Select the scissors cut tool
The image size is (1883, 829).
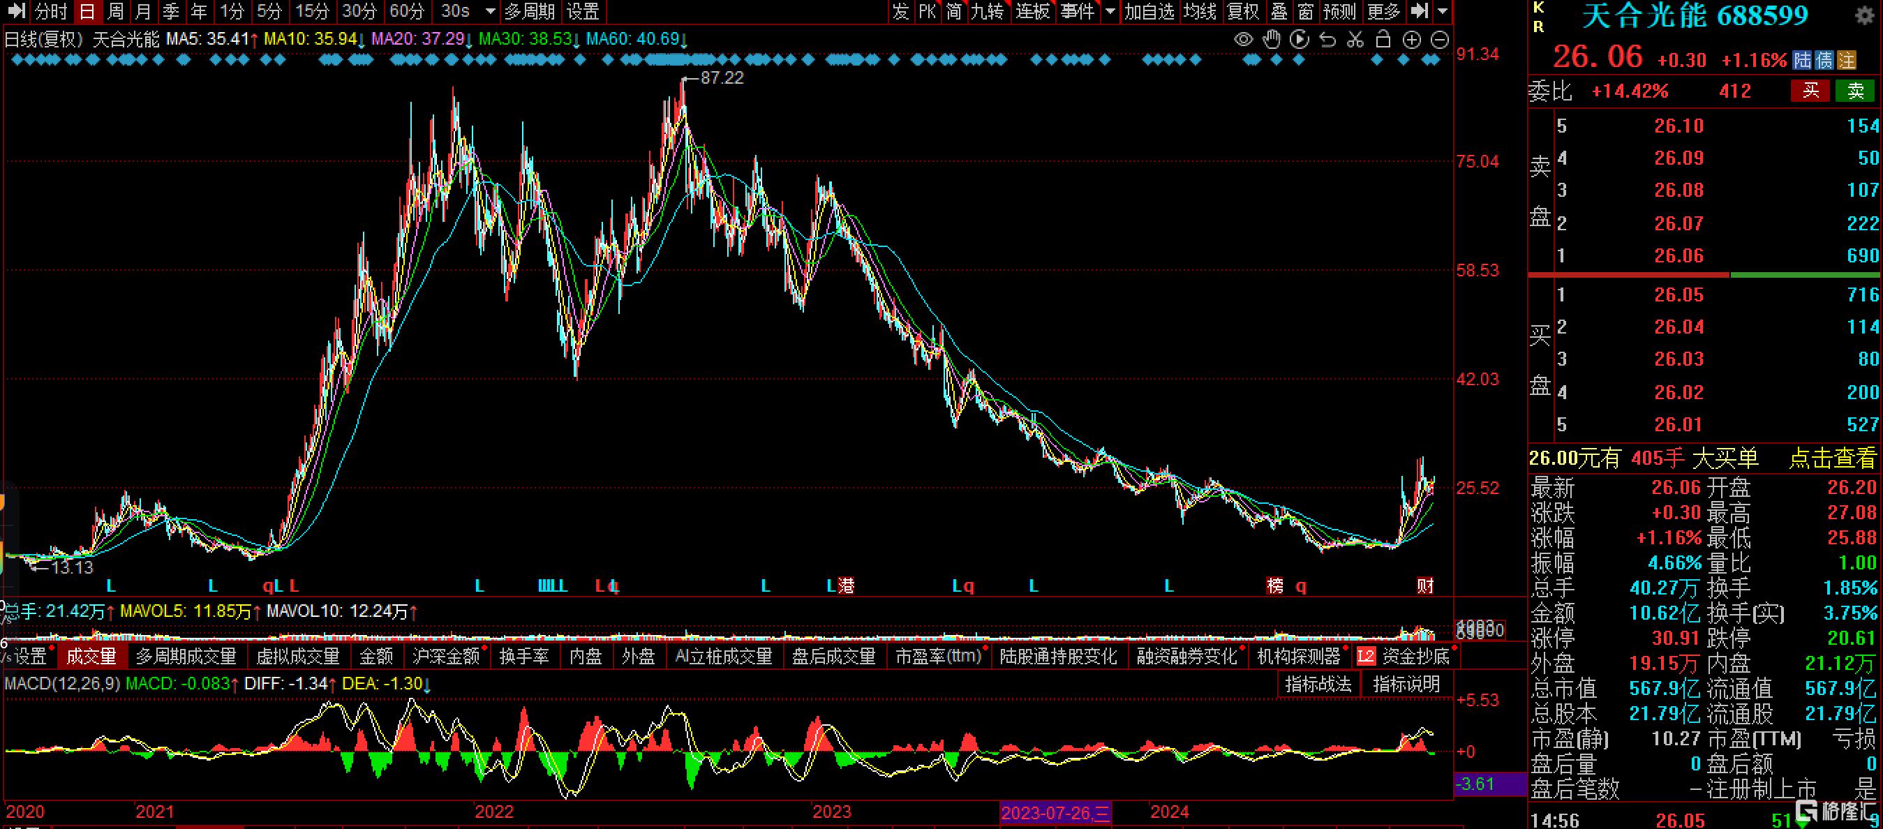(x=1355, y=40)
